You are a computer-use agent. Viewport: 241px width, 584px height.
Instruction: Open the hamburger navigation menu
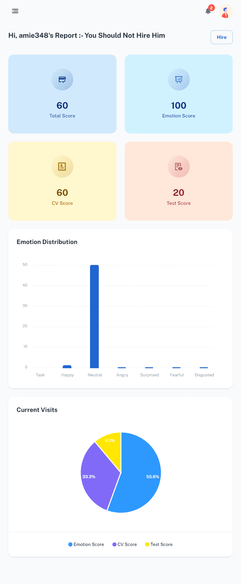15,11
